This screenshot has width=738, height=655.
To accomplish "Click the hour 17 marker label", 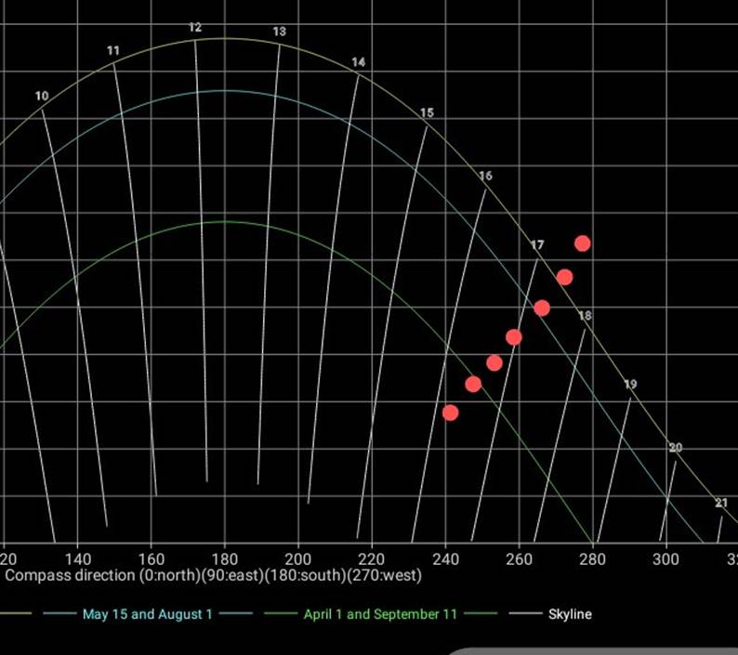I will 537,245.
